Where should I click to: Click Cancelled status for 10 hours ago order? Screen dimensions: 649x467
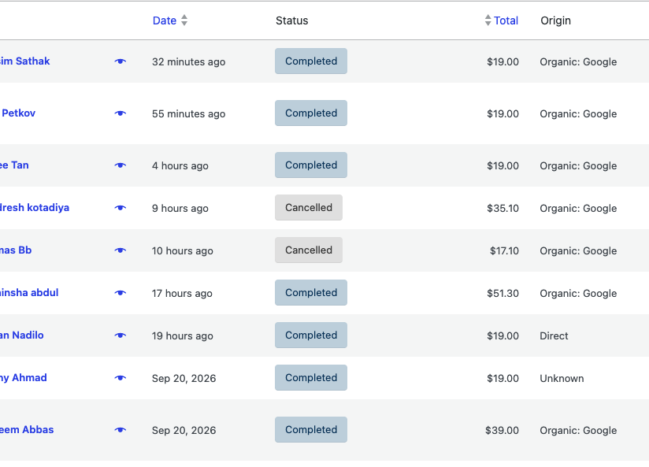[309, 250]
